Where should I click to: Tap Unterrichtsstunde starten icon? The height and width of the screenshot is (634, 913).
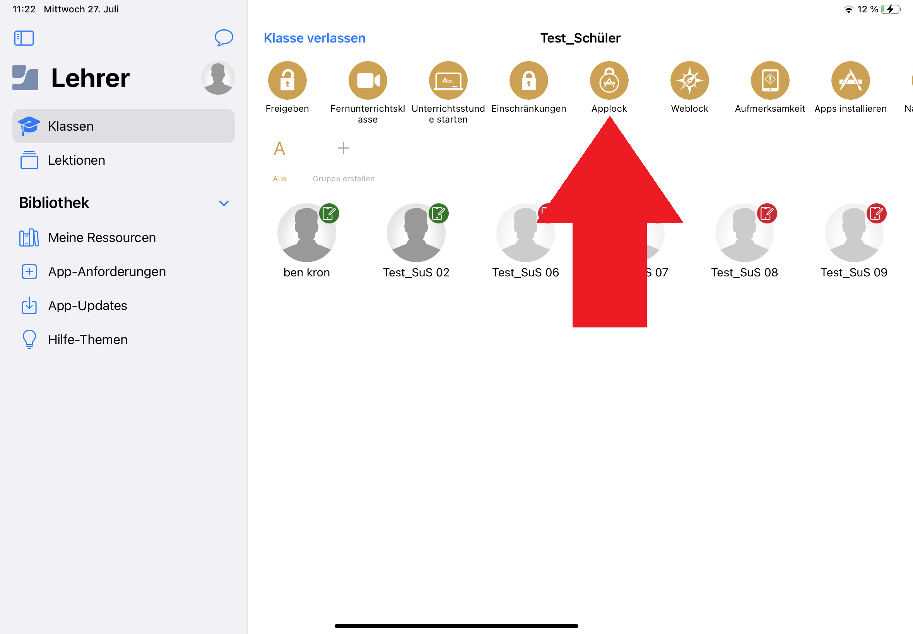coord(448,80)
